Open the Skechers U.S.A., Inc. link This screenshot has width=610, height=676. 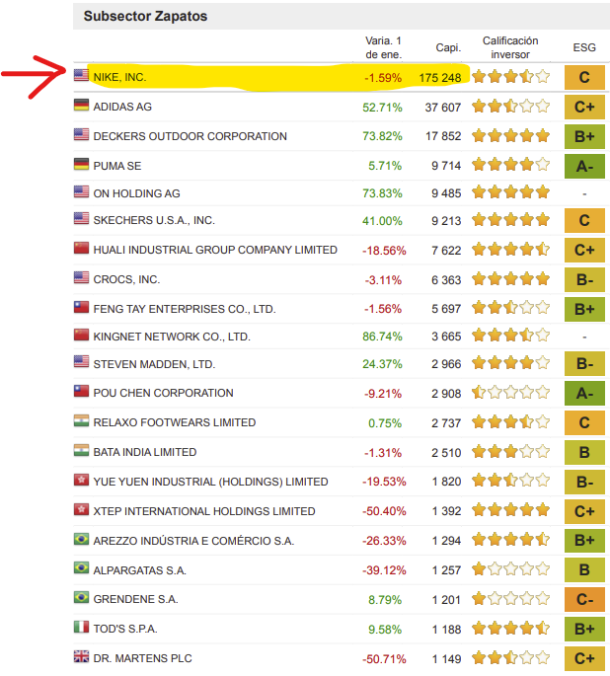coord(153,221)
